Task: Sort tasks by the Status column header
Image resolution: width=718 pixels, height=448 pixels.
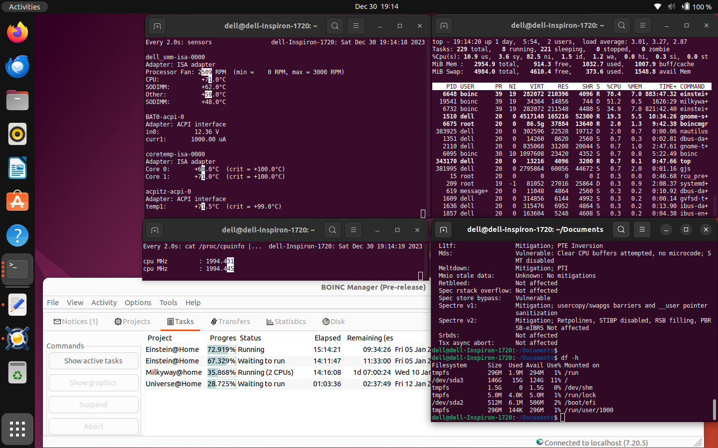Action: tap(250, 338)
